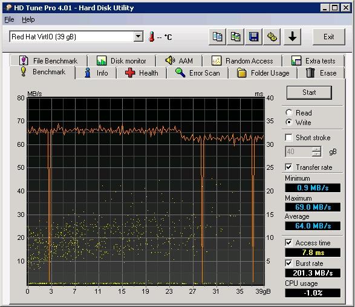Screen dimensions: 355x307
Task: Click the thermometer temperature icon
Action: [151, 37]
